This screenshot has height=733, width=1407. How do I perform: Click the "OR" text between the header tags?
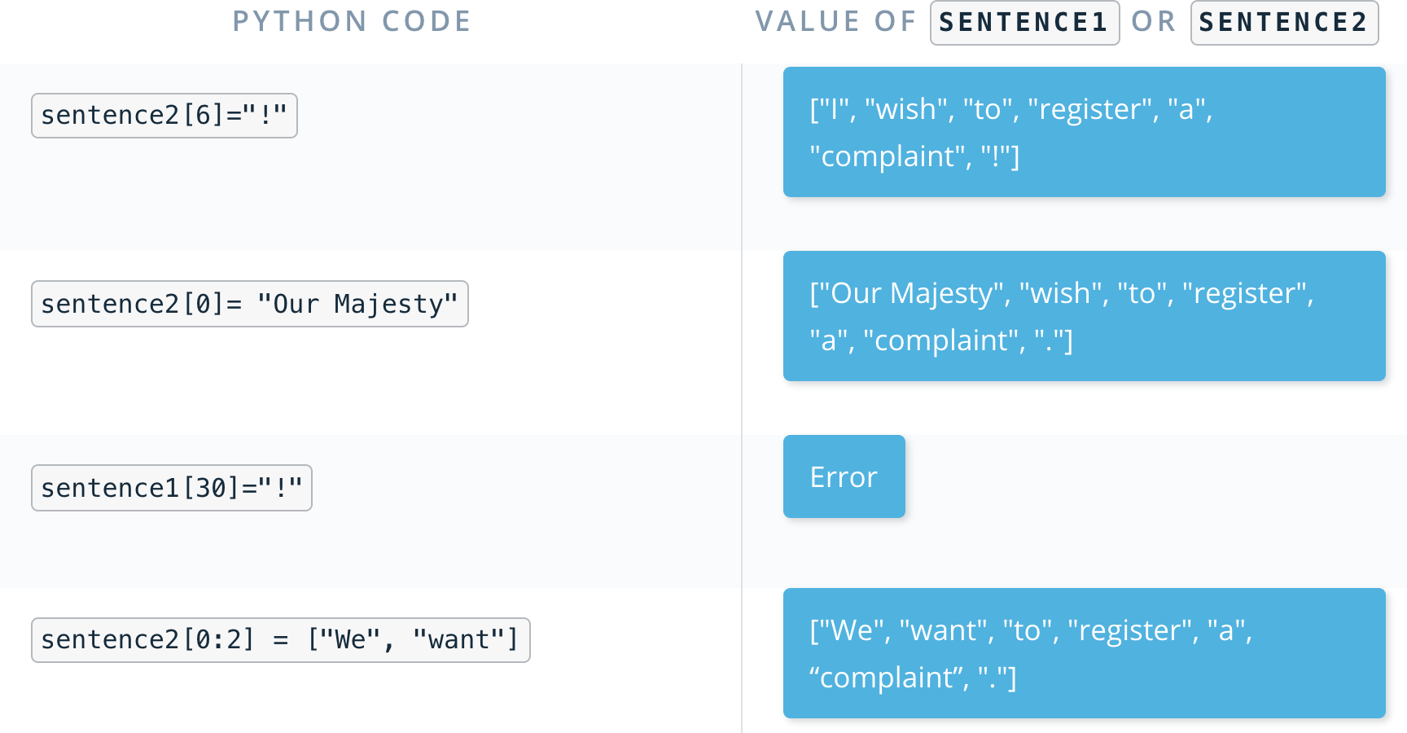tap(1154, 21)
